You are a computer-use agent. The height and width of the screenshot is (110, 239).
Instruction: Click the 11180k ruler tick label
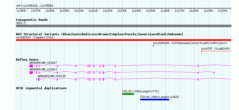pos(194,11)
